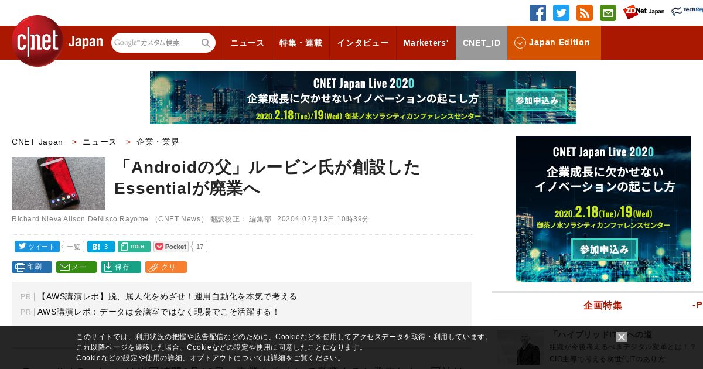Open the ハイブリッドITへの道 sidebar feature
The image size is (703, 369).
pyautogui.click(x=601, y=334)
